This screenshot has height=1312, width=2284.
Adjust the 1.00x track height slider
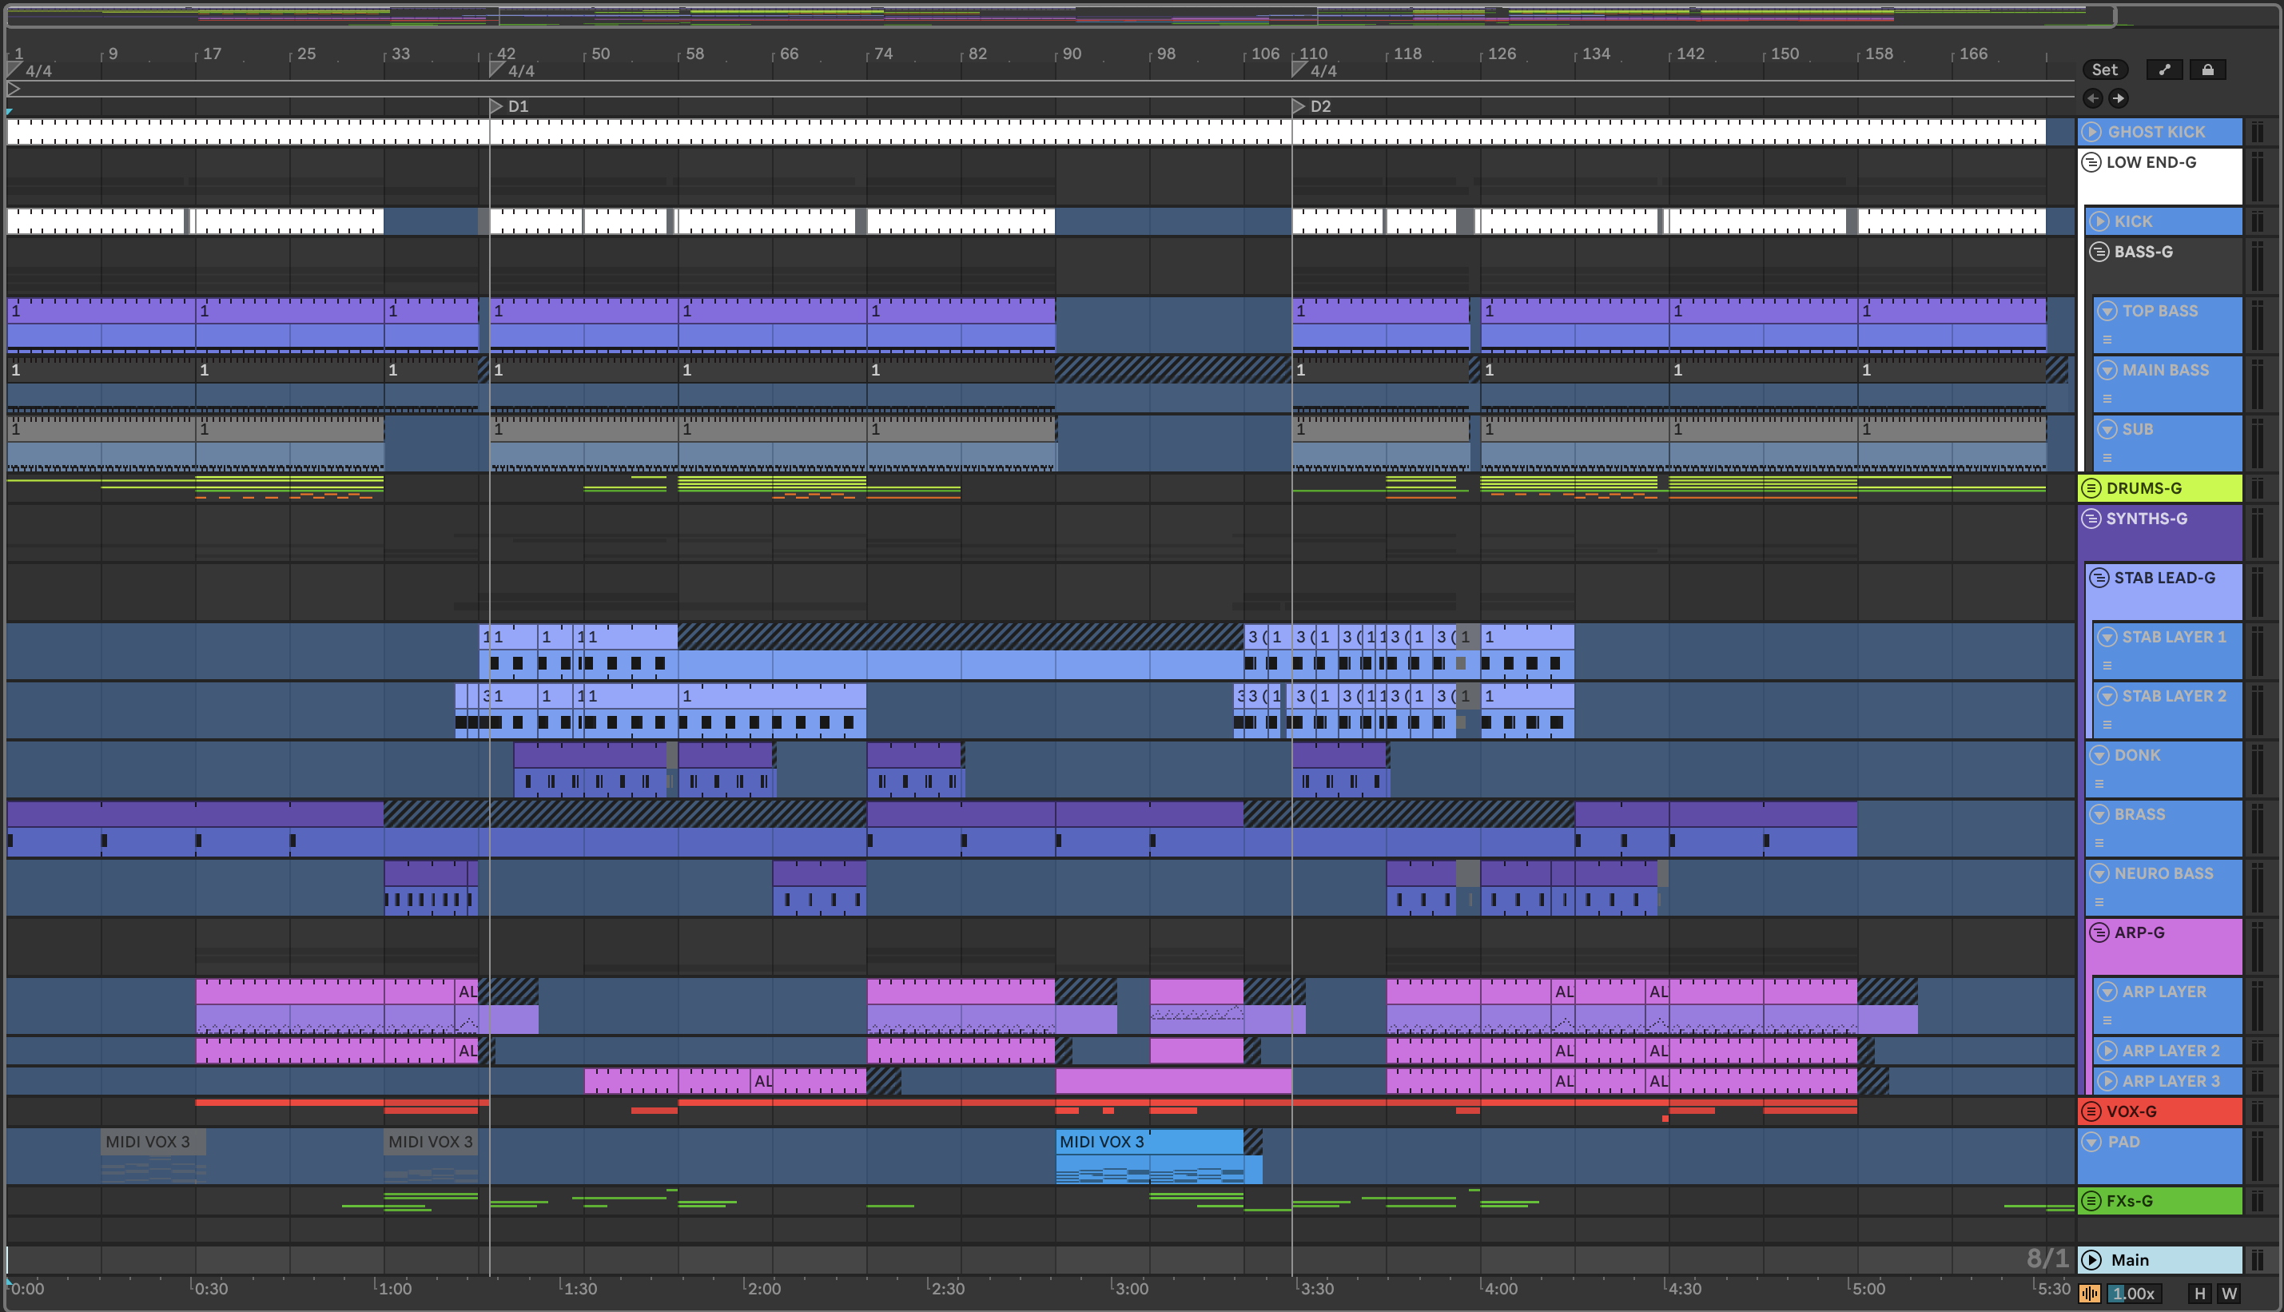[x=2133, y=1293]
